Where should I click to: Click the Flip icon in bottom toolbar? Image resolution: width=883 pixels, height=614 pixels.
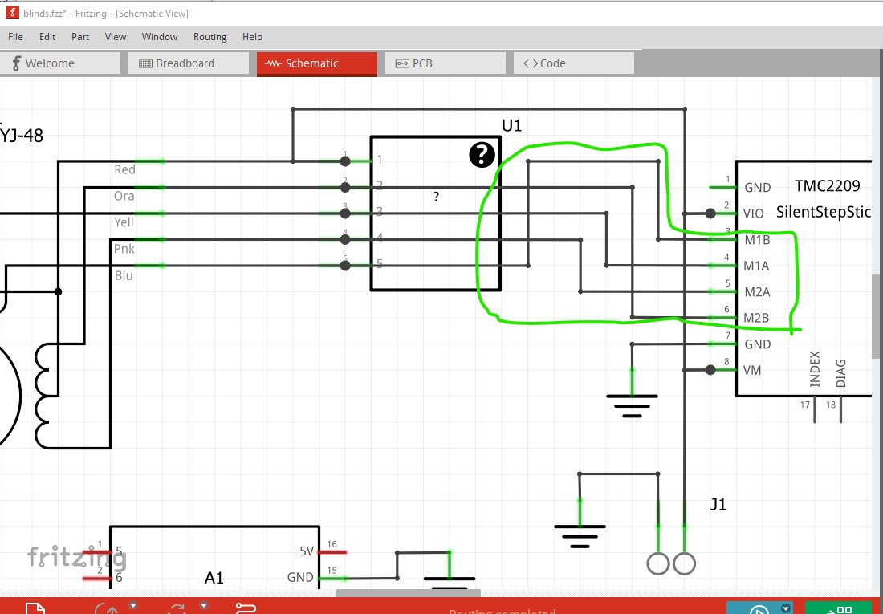click(x=179, y=609)
